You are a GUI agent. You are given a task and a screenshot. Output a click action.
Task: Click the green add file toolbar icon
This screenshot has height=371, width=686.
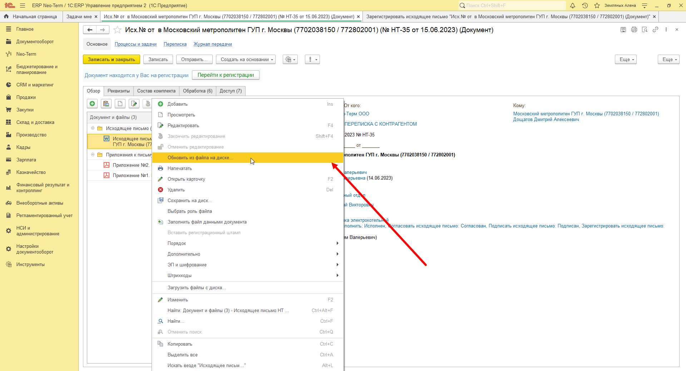click(92, 104)
